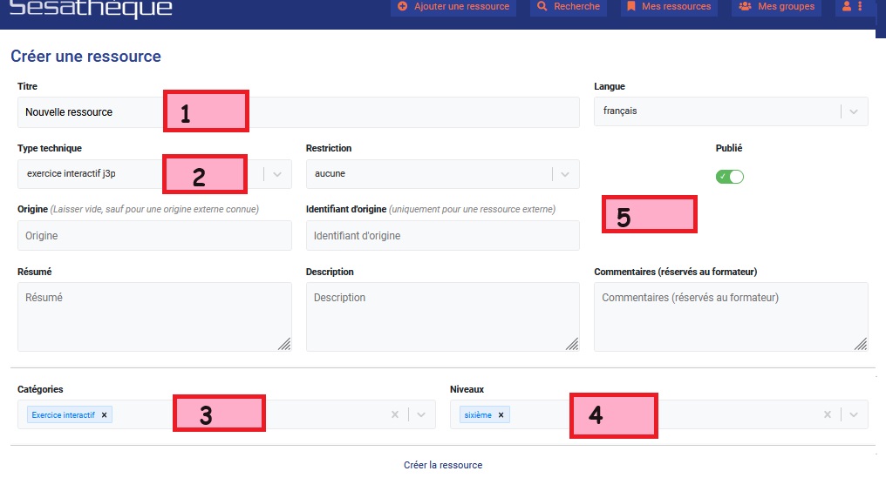The image size is (886, 498).
Task: Click the Sésathèque logo
Action: pos(91,10)
